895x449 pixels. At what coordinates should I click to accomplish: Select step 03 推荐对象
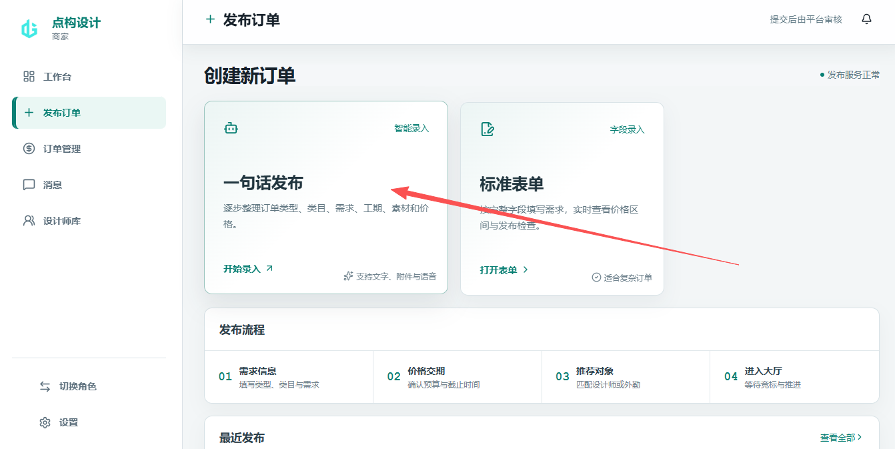click(x=626, y=377)
